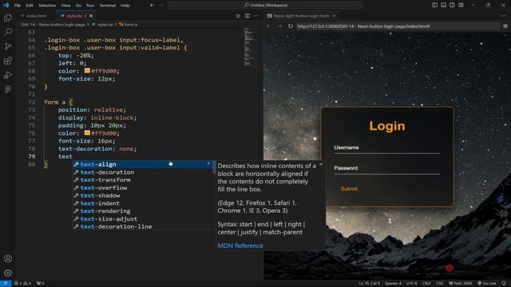Select text-overflow suggestion
The image size is (511, 287).
pos(142,188)
